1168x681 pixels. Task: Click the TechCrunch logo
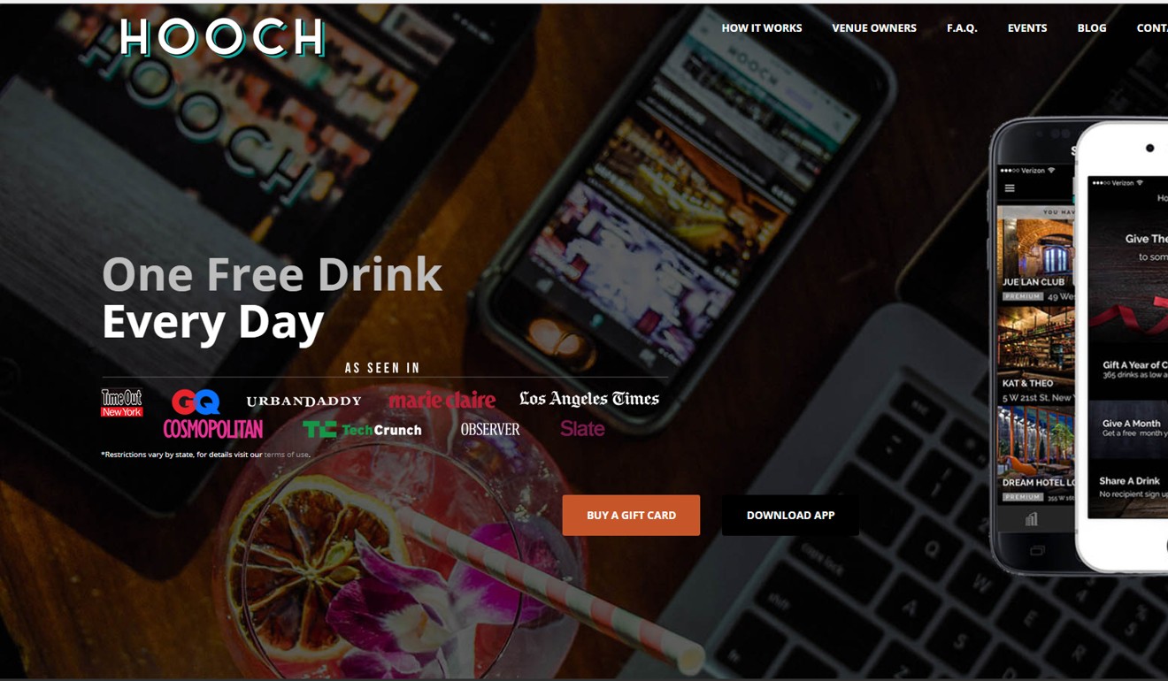362,430
